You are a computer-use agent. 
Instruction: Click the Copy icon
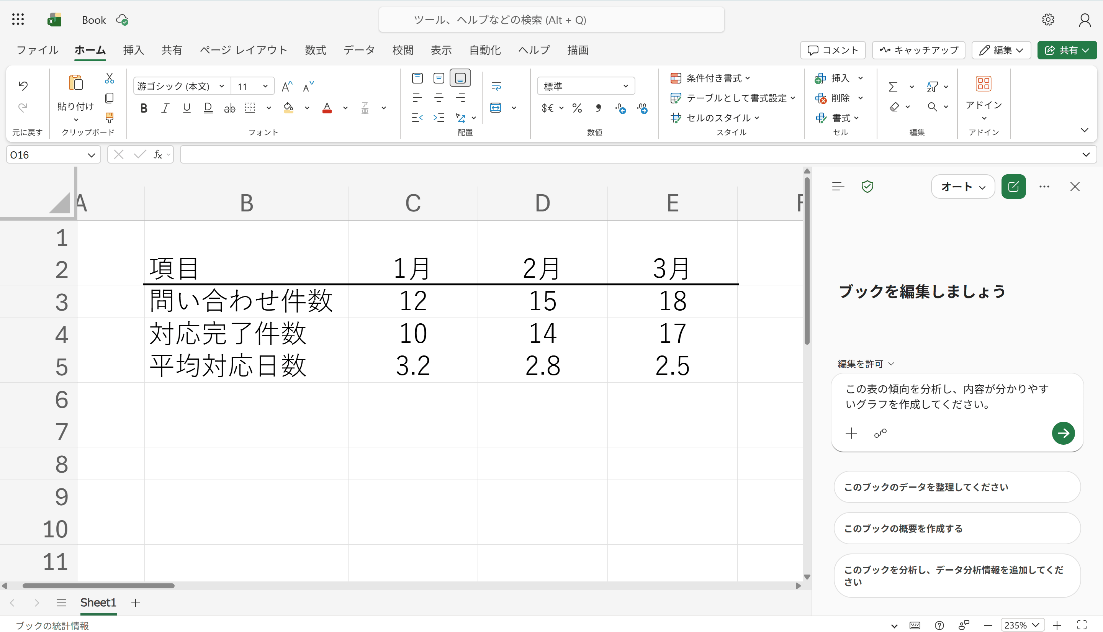110,98
